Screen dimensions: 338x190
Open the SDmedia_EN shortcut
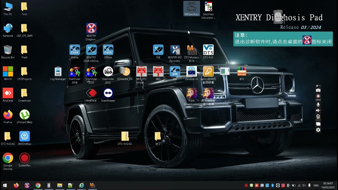125,73
